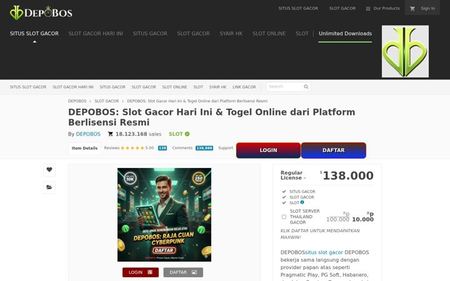Viewport: 450px width, 281px height.
Task: Click SITUS GACOR in gray sub-navigation
Action: [112, 87]
